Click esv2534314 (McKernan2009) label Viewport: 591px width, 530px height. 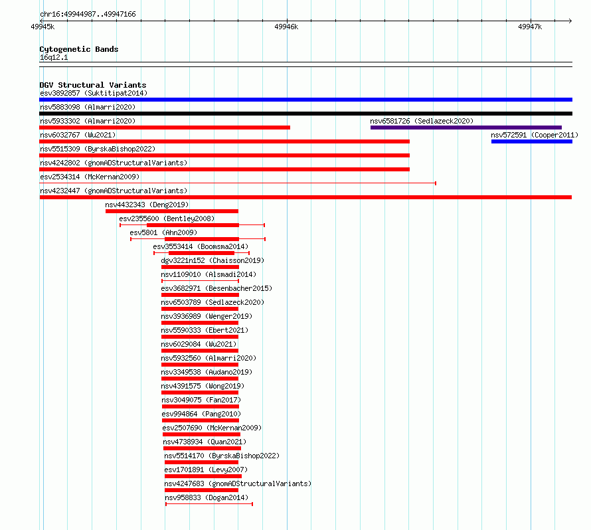point(90,177)
